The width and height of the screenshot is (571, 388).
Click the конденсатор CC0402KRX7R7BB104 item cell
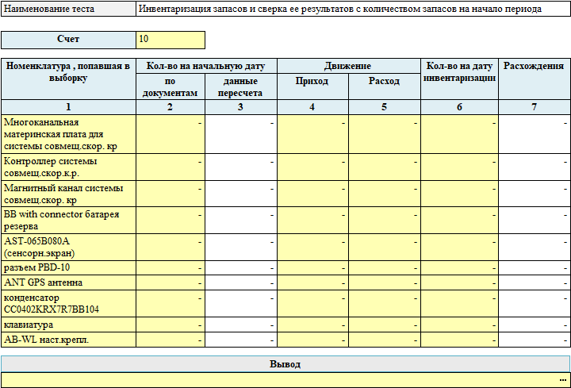click(69, 303)
